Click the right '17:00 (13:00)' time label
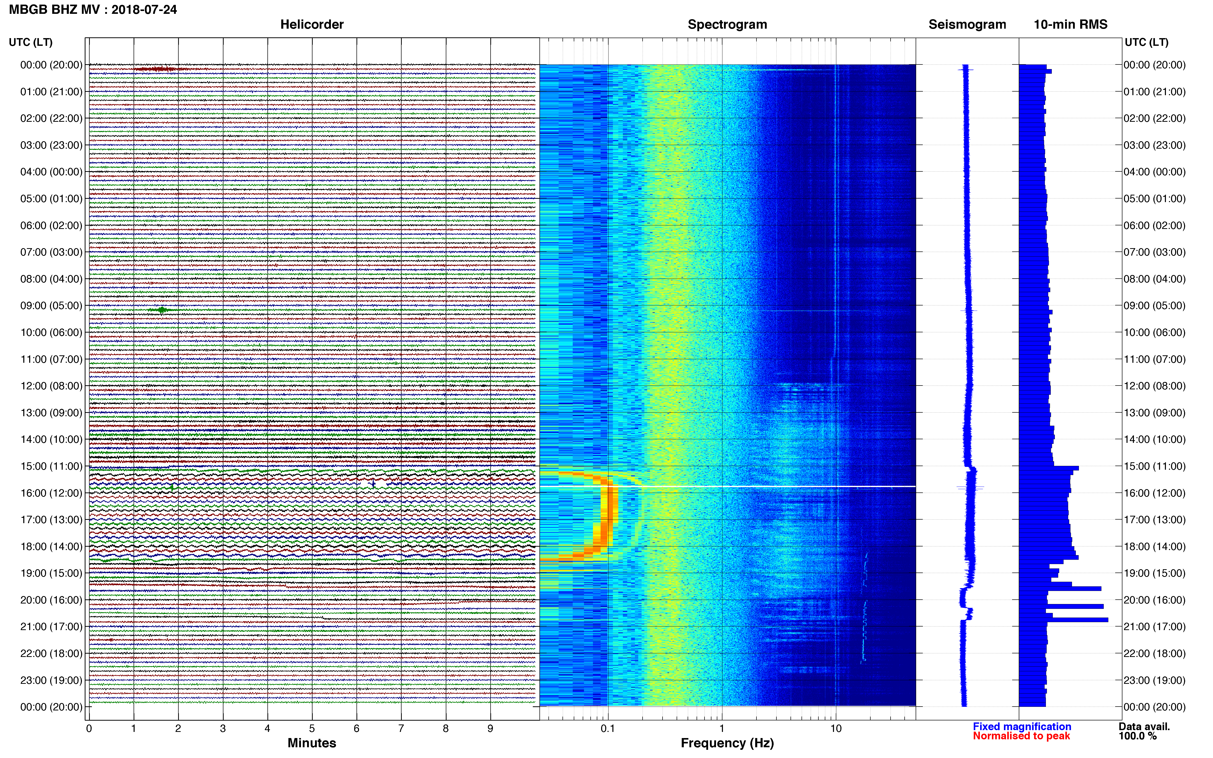Image resolution: width=1213 pixels, height=758 pixels. point(1154,520)
